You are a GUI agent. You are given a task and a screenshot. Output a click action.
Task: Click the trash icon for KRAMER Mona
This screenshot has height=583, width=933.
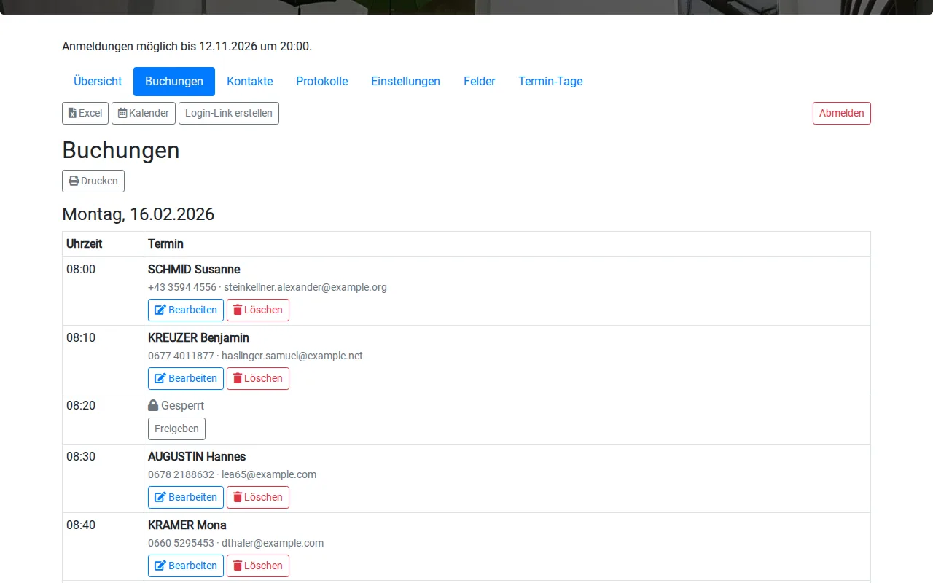click(x=238, y=566)
